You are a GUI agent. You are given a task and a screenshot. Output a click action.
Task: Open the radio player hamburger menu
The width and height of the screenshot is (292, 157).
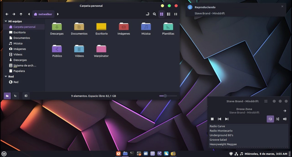point(266,101)
